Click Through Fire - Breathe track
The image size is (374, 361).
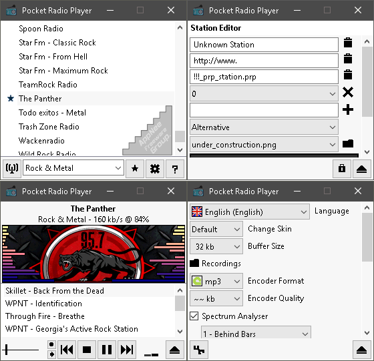(45, 316)
